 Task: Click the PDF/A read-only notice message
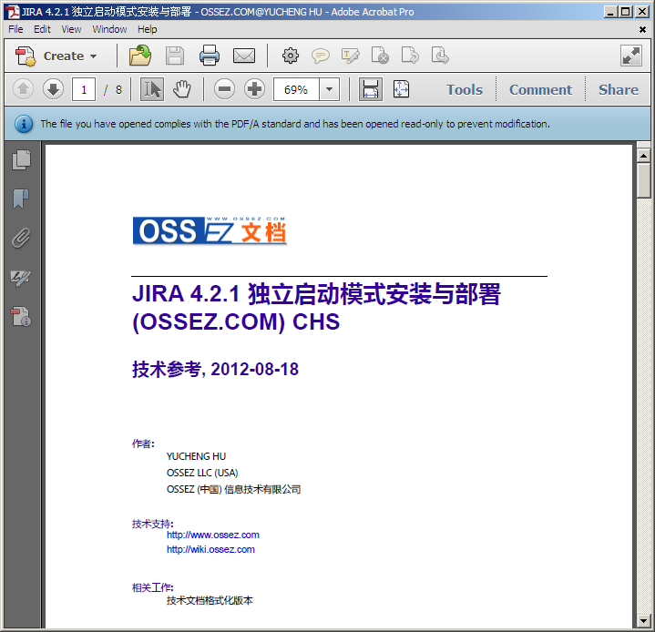tap(295, 124)
